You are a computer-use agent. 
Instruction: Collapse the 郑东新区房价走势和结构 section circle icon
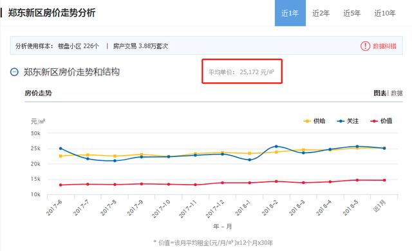click(14, 72)
